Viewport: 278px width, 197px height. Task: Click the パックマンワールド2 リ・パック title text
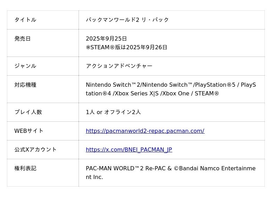127,20
